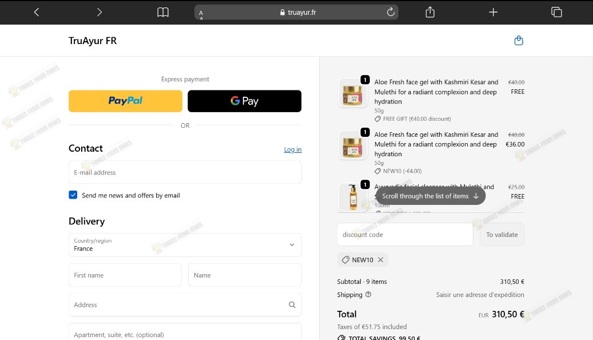Image resolution: width=593 pixels, height=340 pixels.
Task: Focus the E-mail address field
Action: click(x=185, y=172)
